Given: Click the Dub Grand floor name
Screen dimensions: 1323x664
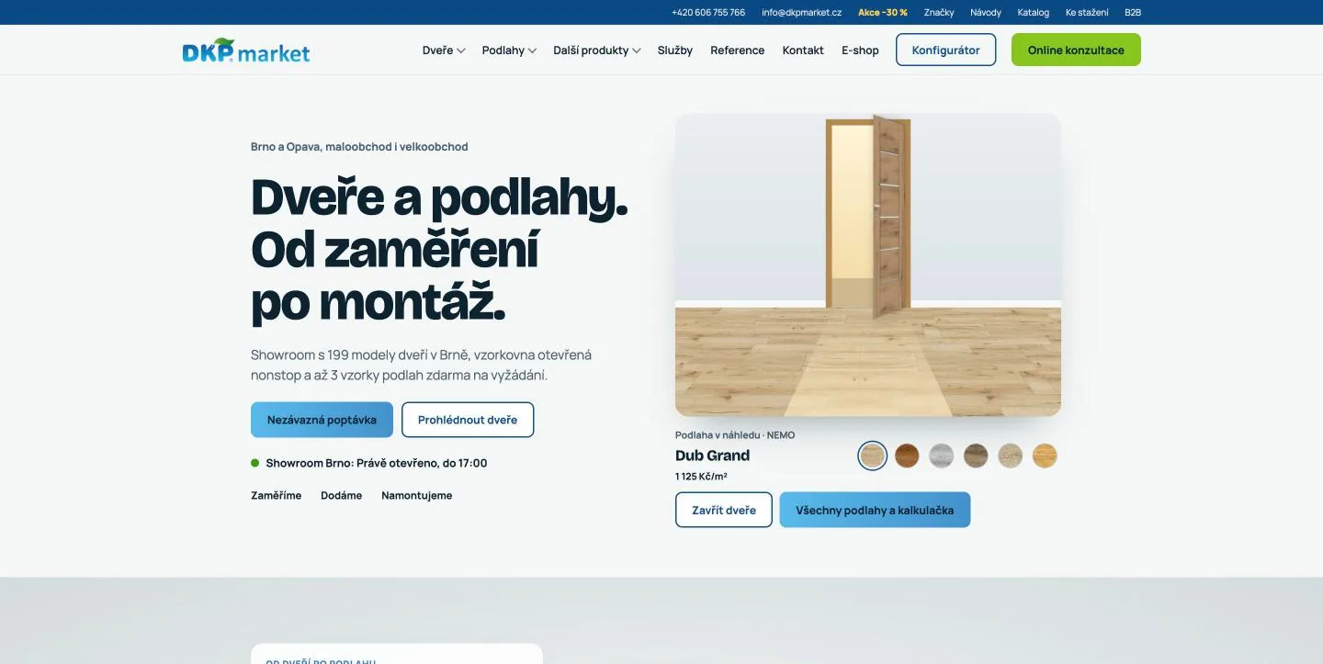Looking at the screenshot, I should [x=712, y=456].
